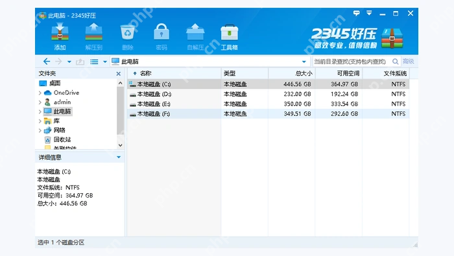Click the 232.00 GB total size cell
The image size is (454, 256).
point(297,94)
